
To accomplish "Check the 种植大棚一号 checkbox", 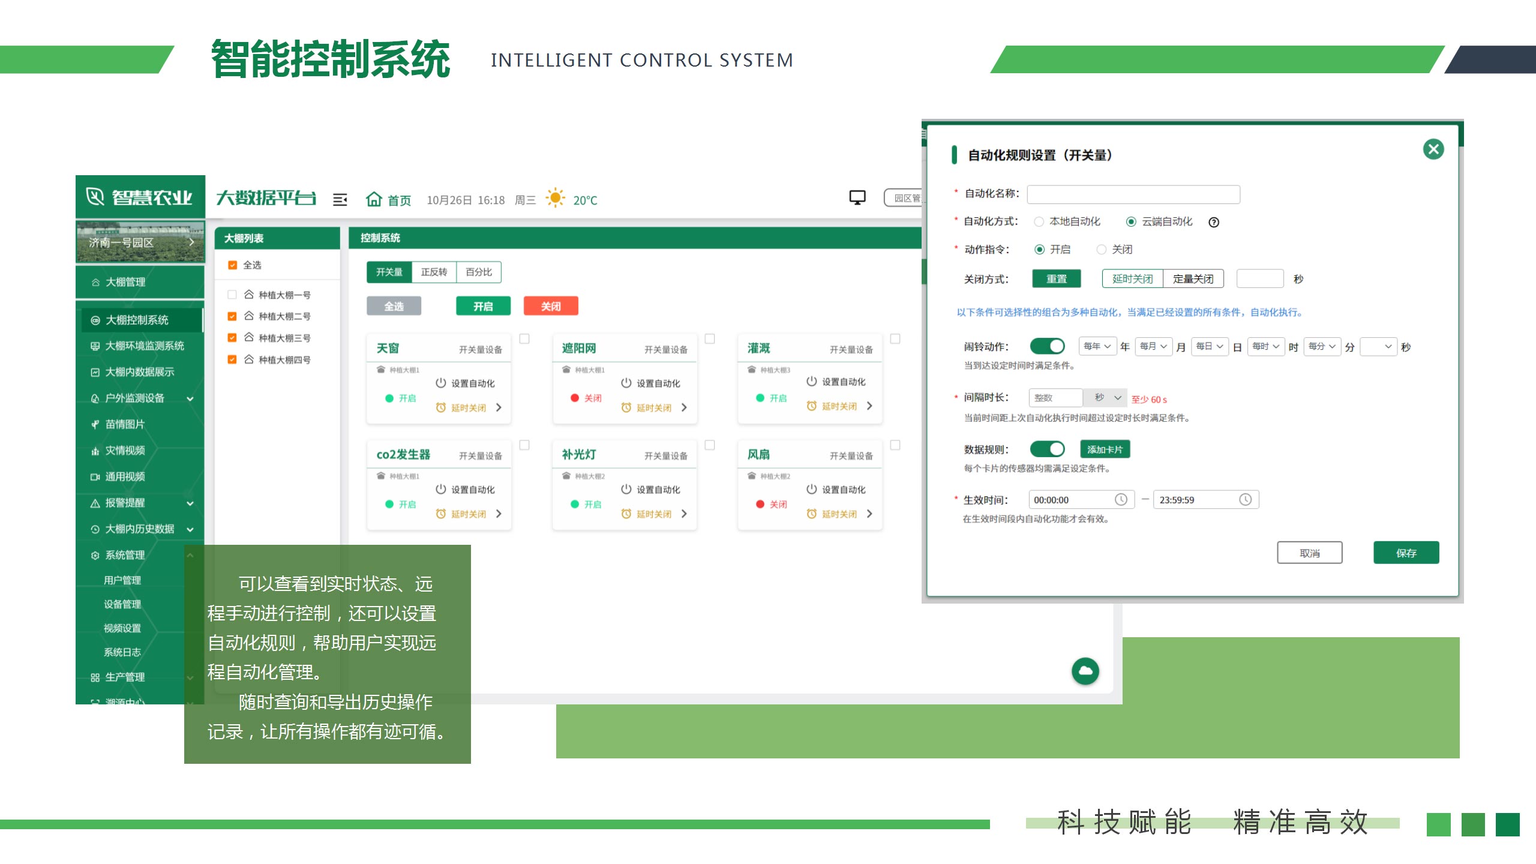I will click(x=232, y=295).
